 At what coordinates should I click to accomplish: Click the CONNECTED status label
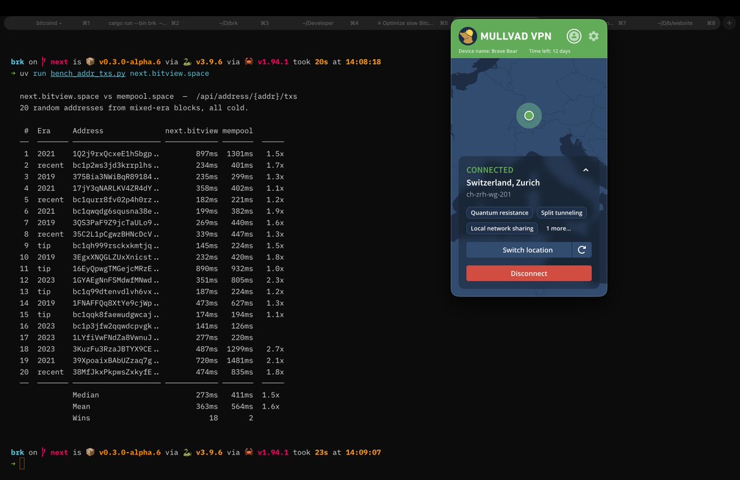[x=490, y=170]
